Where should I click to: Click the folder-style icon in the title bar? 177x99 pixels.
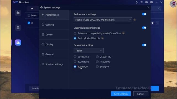coord(146,2)
